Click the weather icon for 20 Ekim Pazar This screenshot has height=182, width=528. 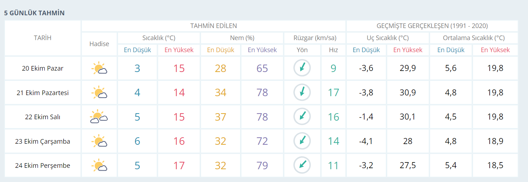pyautogui.click(x=99, y=68)
